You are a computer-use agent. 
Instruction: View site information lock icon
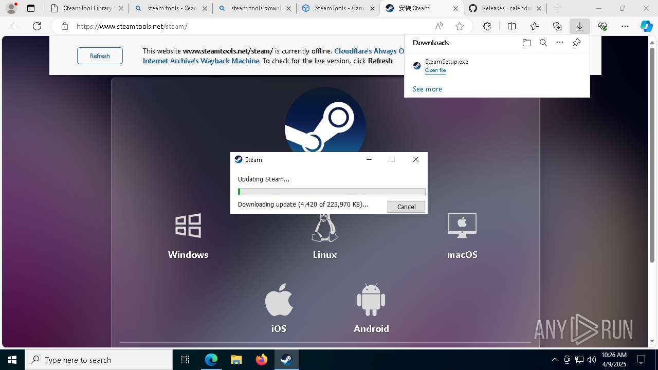click(64, 26)
